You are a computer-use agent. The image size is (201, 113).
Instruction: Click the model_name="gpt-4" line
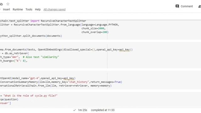coord(38,78)
